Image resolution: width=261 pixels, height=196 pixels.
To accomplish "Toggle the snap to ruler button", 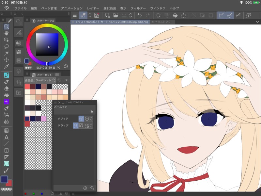I will click(x=222, y=15).
